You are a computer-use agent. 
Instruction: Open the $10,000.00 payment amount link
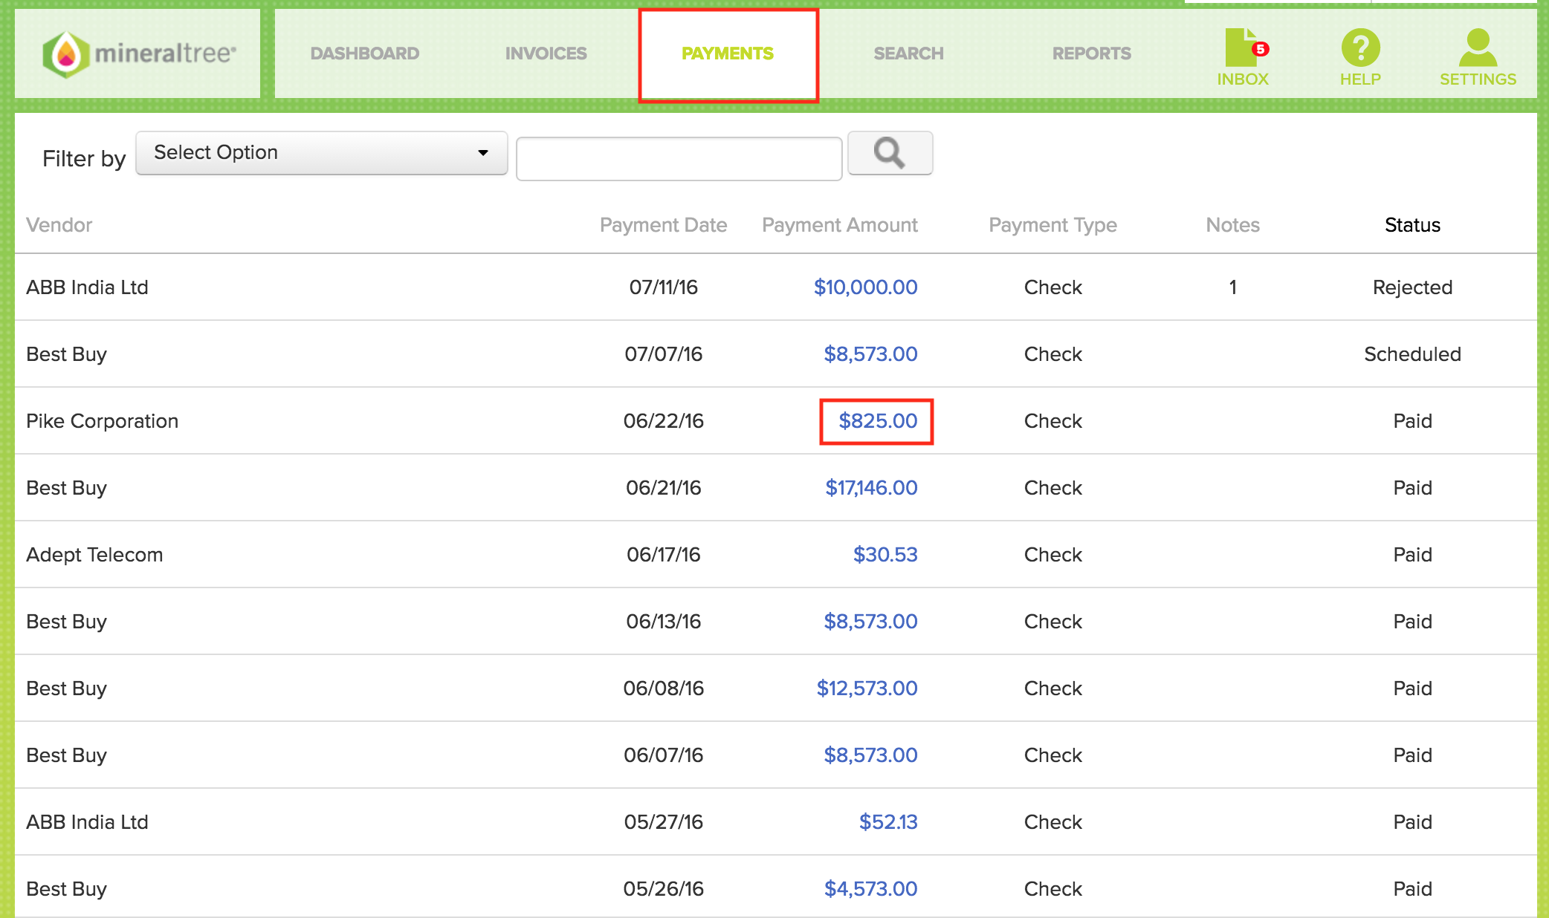(866, 287)
